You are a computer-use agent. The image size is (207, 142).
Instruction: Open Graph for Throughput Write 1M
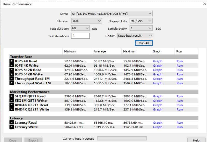tap(158, 83)
